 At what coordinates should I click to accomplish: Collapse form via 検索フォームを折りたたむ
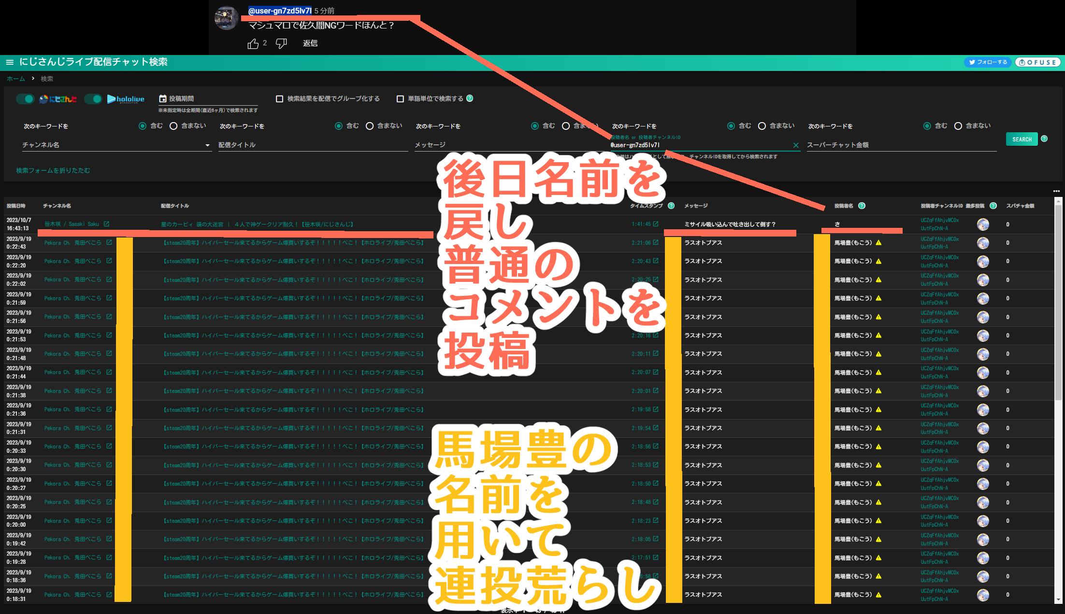coord(53,170)
